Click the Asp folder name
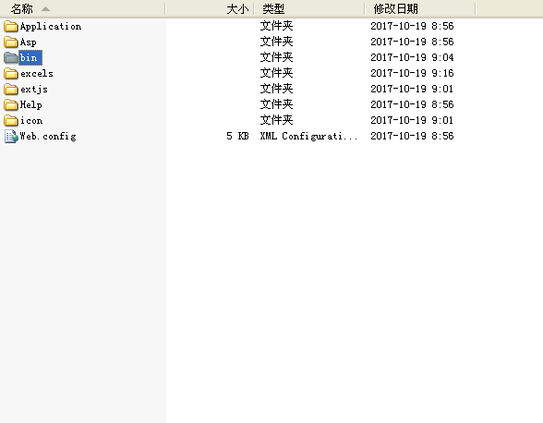Screen dimensions: 543x423 click(x=28, y=42)
